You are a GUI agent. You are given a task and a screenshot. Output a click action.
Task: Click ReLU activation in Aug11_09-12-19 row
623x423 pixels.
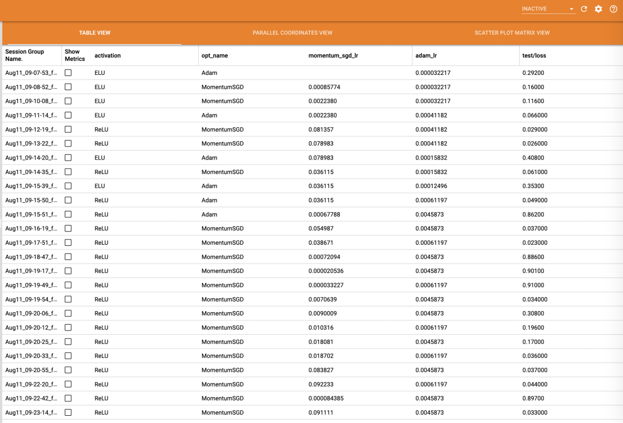[x=101, y=129]
